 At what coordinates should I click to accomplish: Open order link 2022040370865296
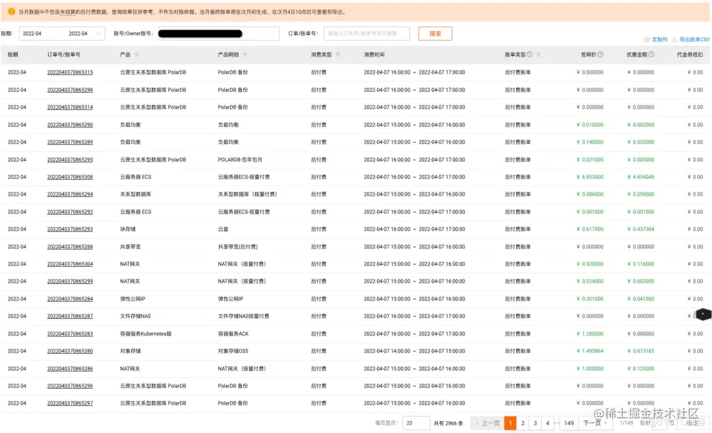click(70, 386)
